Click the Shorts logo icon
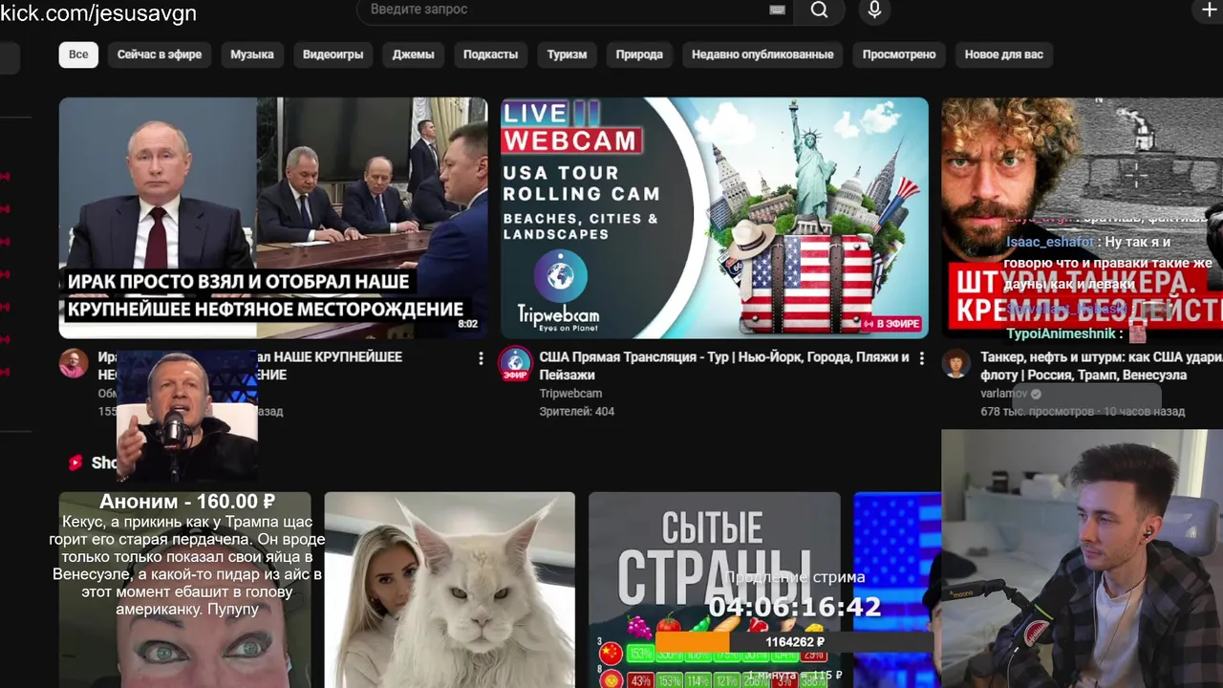Image resolution: width=1223 pixels, height=688 pixels. tap(75, 462)
